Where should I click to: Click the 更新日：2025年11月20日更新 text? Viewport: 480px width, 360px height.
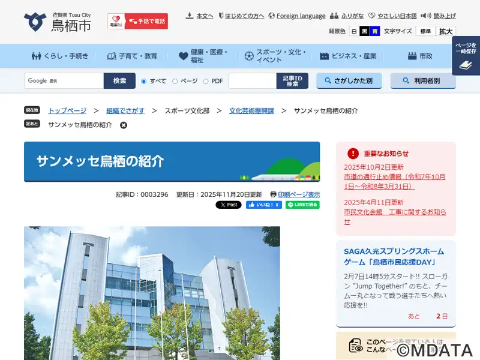(x=219, y=194)
